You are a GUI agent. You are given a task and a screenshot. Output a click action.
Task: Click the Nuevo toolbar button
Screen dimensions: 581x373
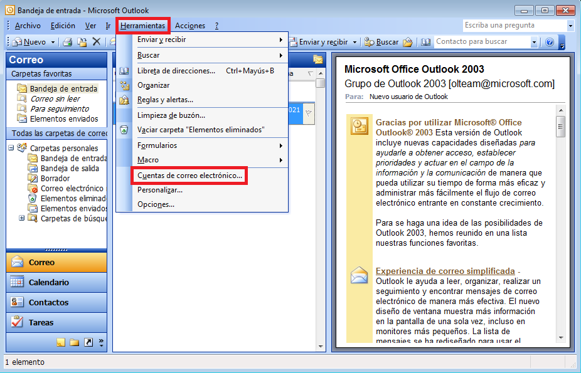30,42
